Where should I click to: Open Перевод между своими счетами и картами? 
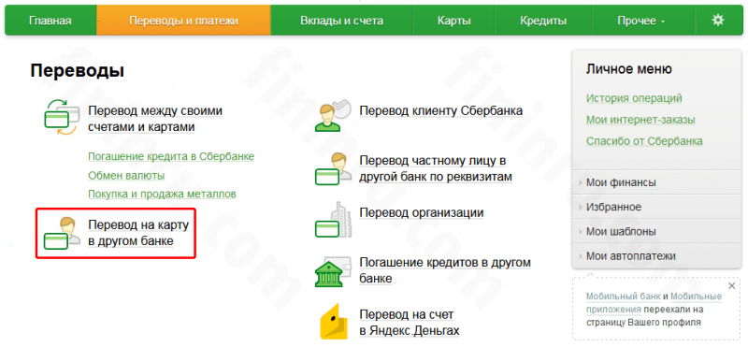[x=155, y=119]
